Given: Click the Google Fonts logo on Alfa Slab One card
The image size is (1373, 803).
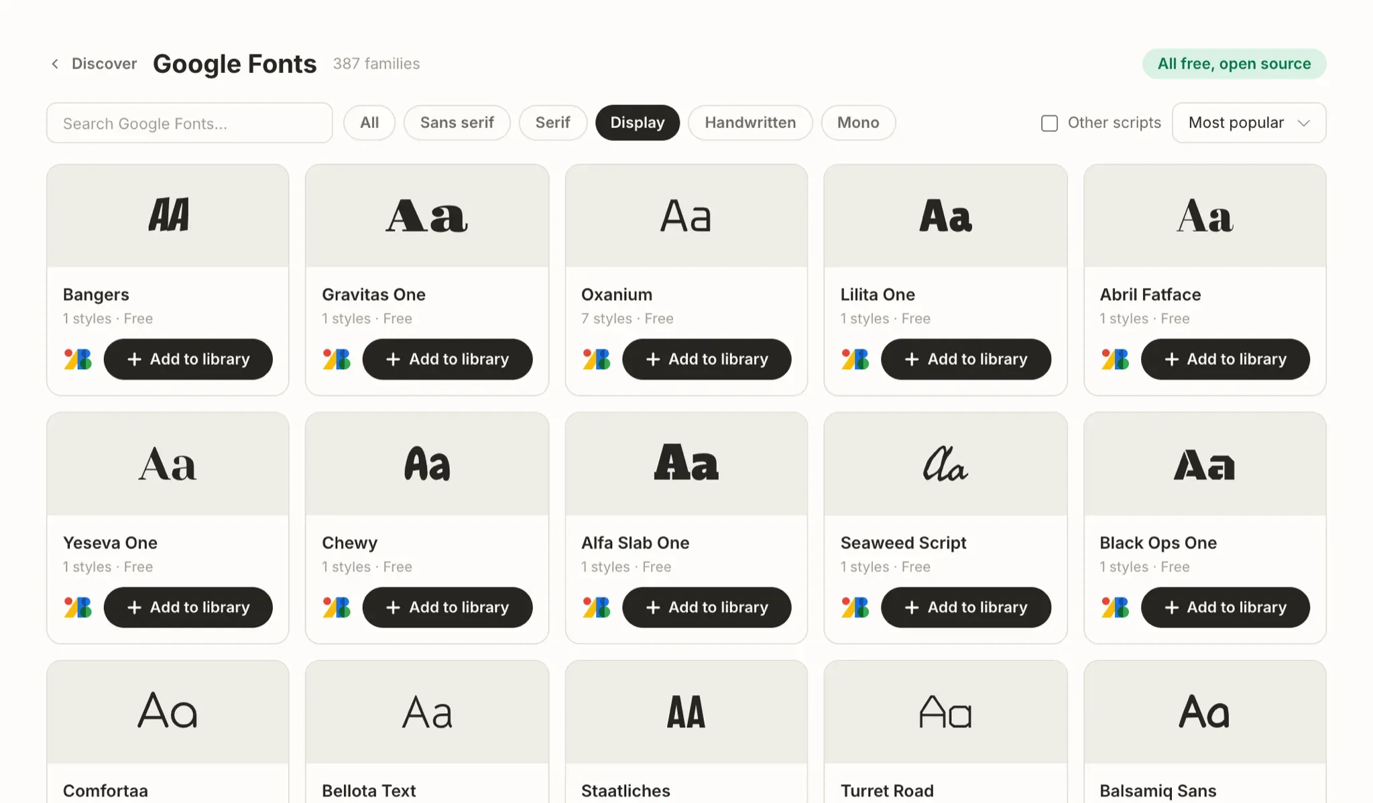Looking at the screenshot, I should click(596, 607).
